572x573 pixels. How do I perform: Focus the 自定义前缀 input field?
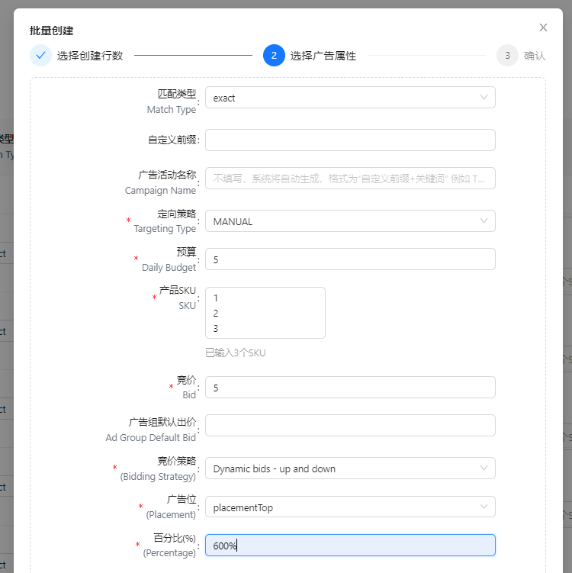[x=350, y=140]
